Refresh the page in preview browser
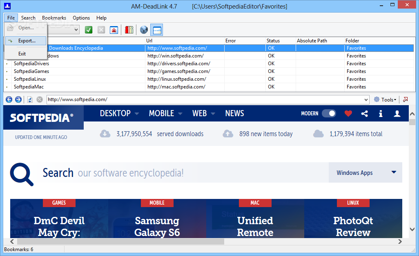The width and height of the screenshot is (419, 256). tap(30, 99)
